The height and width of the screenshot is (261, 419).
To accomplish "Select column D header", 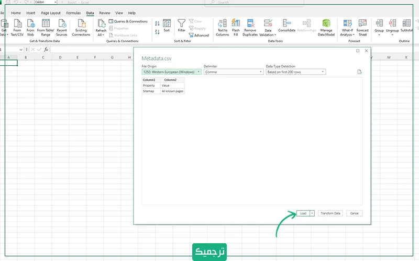I will point(60,57).
